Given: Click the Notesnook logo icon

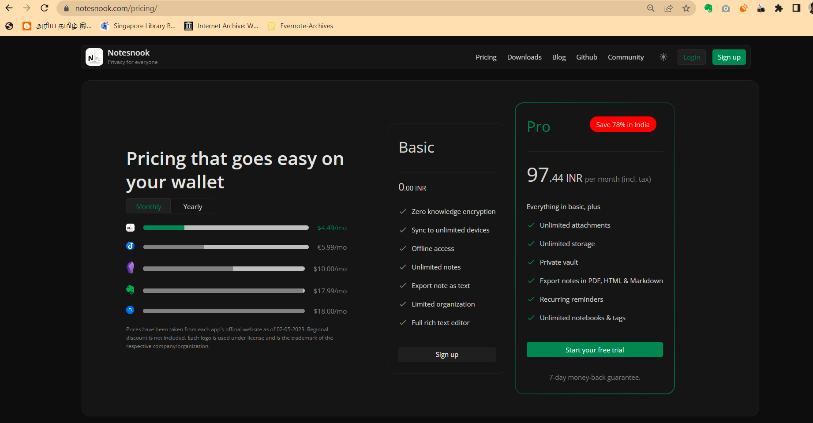Looking at the screenshot, I should tap(94, 57).
